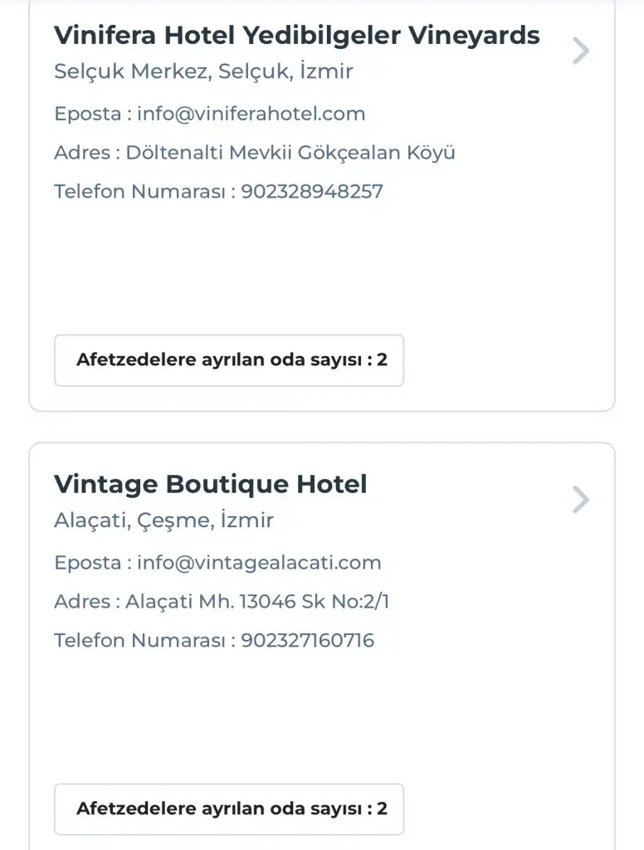Click 'Eposta' label in Vinifera card
This screenshot has height=850, width=644.
coord(87,114)
